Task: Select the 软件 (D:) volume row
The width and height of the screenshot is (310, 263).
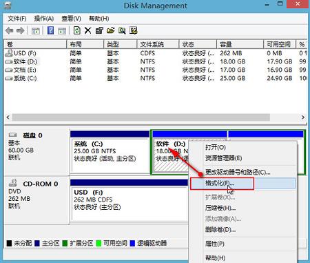Action: coord(156,61)
